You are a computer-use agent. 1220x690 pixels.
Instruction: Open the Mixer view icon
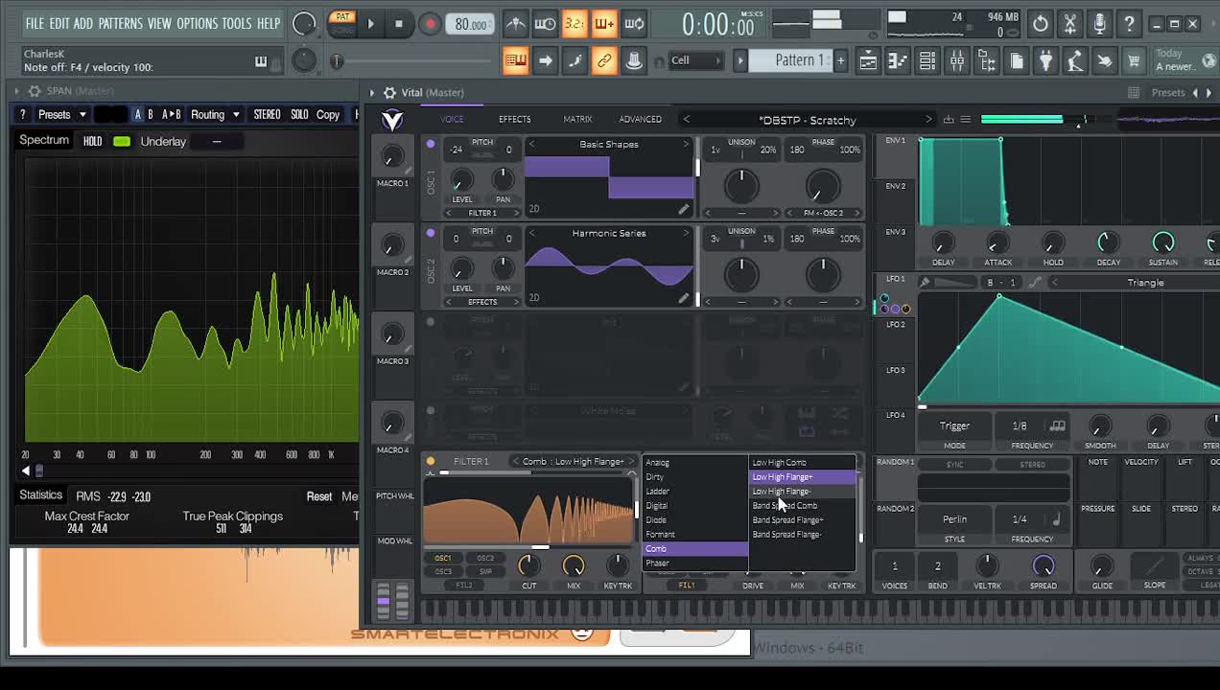[x=957, y=60]
